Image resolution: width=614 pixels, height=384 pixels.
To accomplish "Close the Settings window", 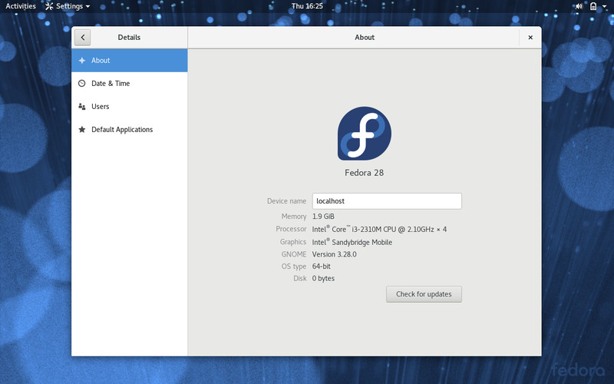I will [530, 38].
